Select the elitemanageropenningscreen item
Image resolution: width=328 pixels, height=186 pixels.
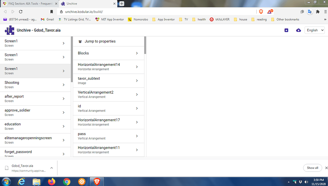35,140
